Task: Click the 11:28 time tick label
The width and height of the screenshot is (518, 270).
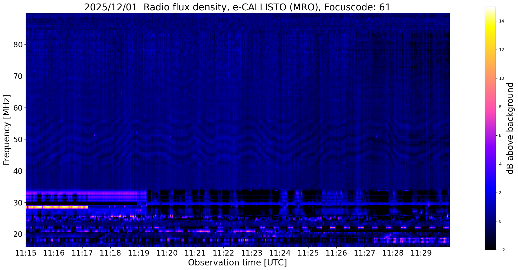Action: point(393,253)
